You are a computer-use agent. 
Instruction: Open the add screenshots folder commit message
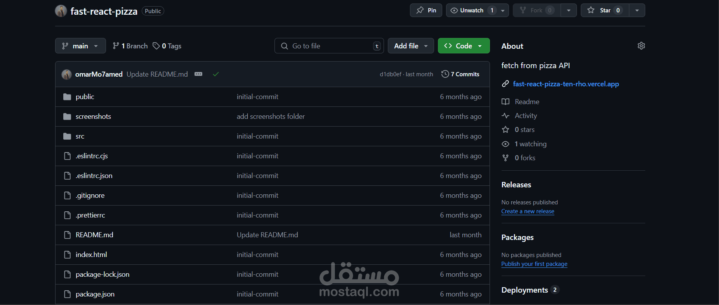271,117
